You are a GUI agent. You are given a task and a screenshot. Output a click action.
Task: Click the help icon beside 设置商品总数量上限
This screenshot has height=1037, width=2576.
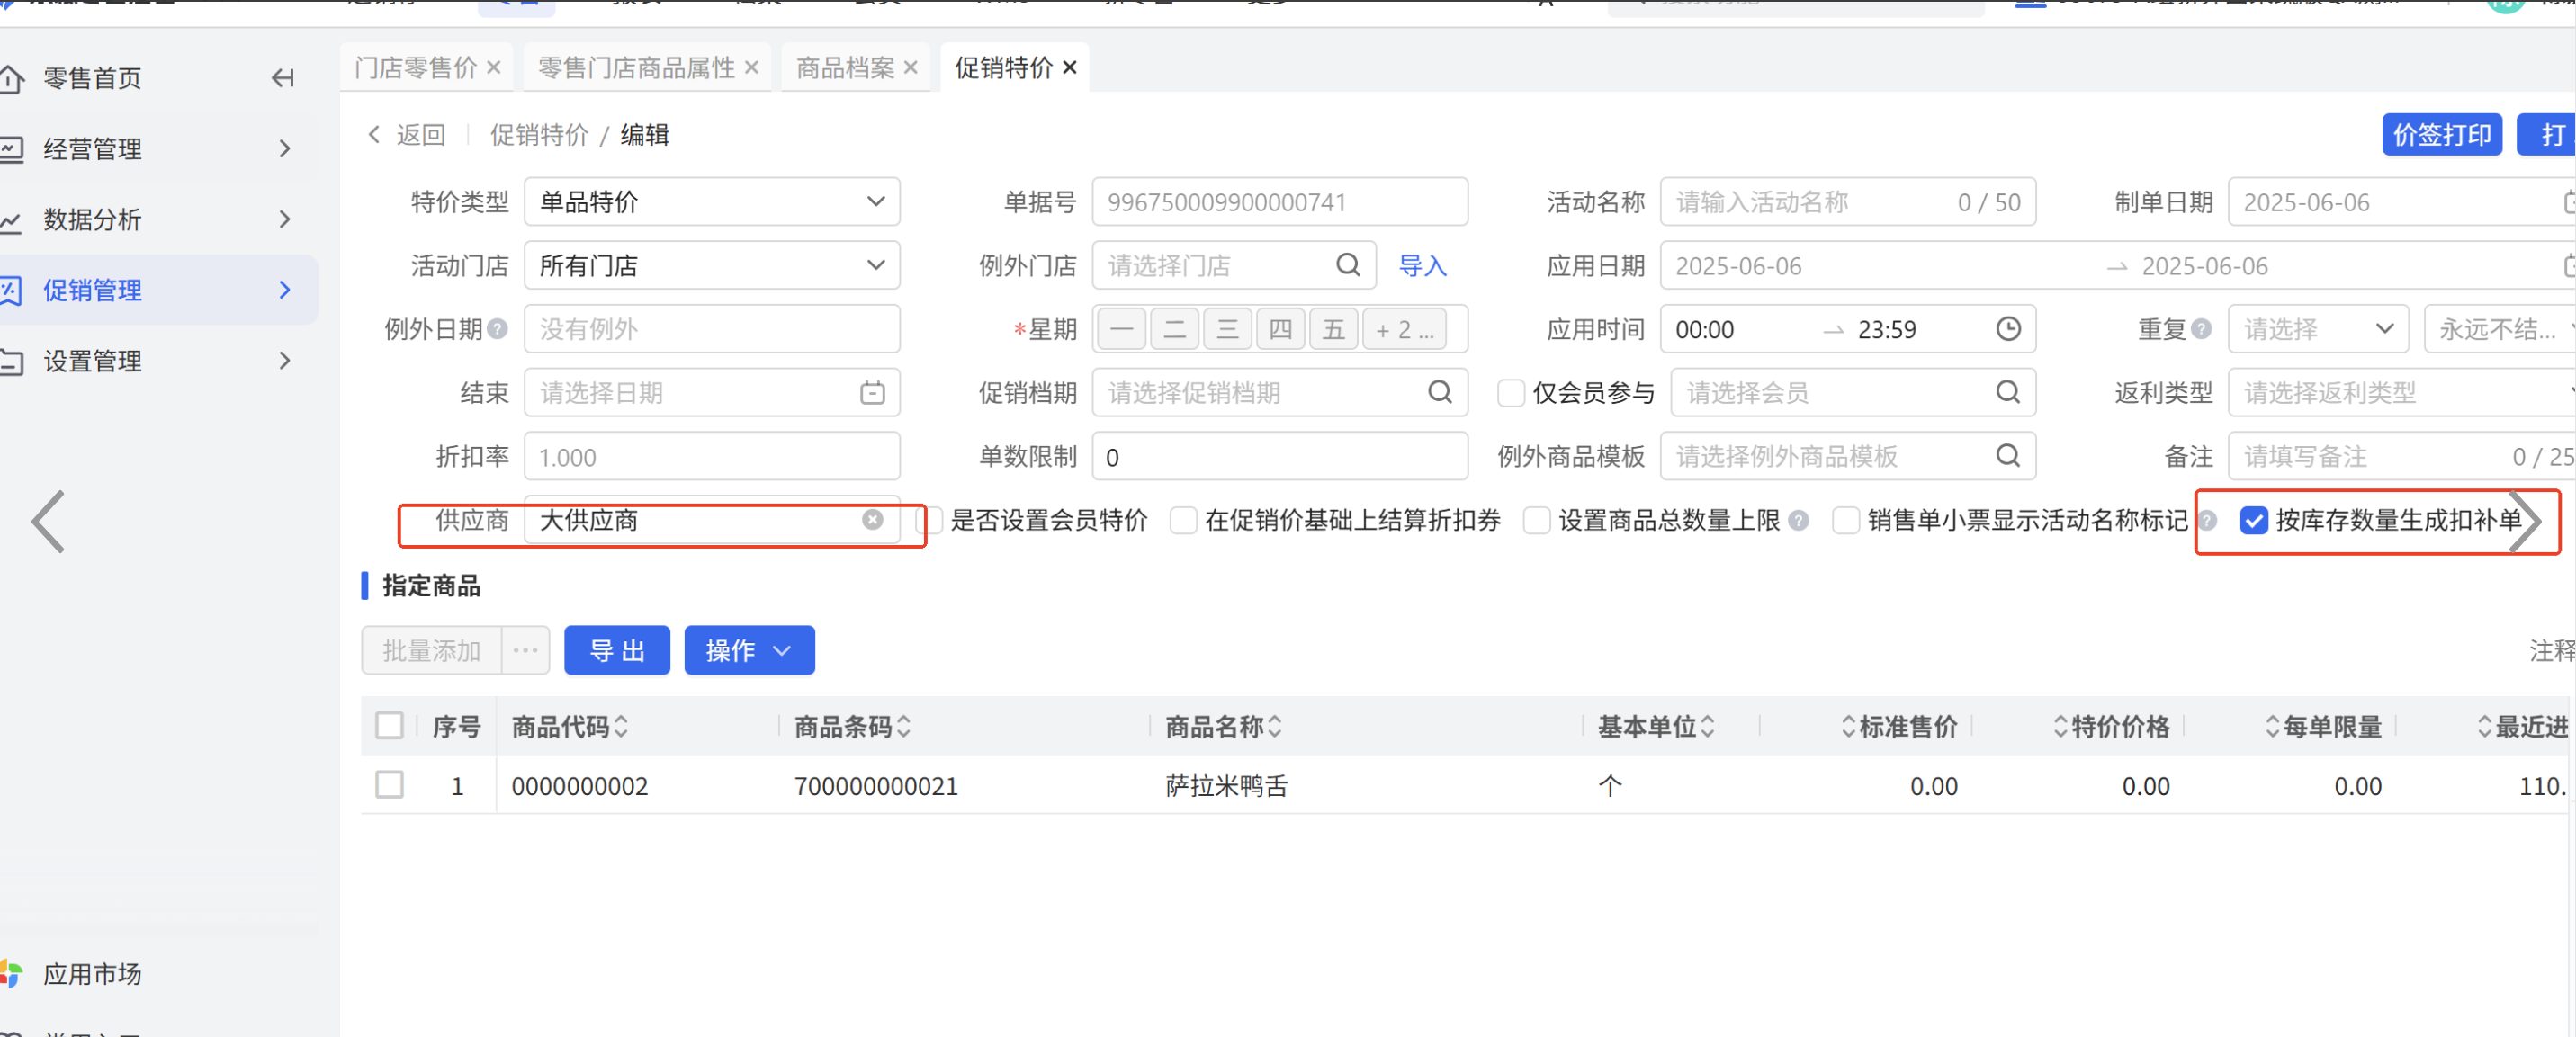pos(1799,520)
